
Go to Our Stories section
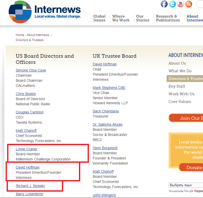tap(143, 18)
